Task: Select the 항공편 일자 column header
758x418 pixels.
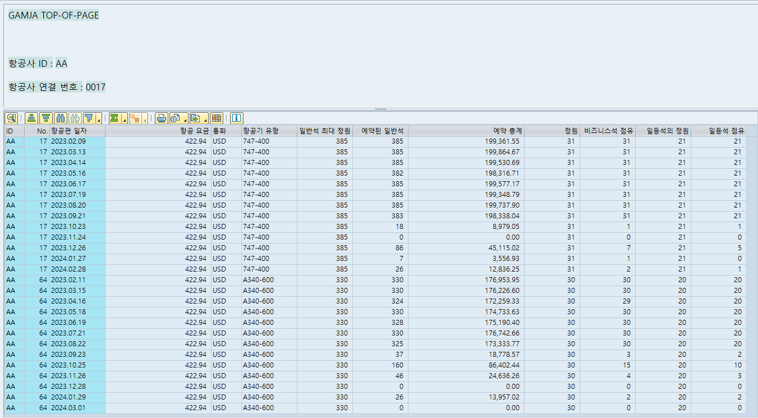Action: click(77, 131)
